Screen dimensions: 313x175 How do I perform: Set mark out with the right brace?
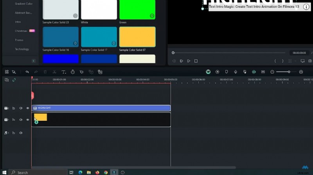(x=282, y=61)
